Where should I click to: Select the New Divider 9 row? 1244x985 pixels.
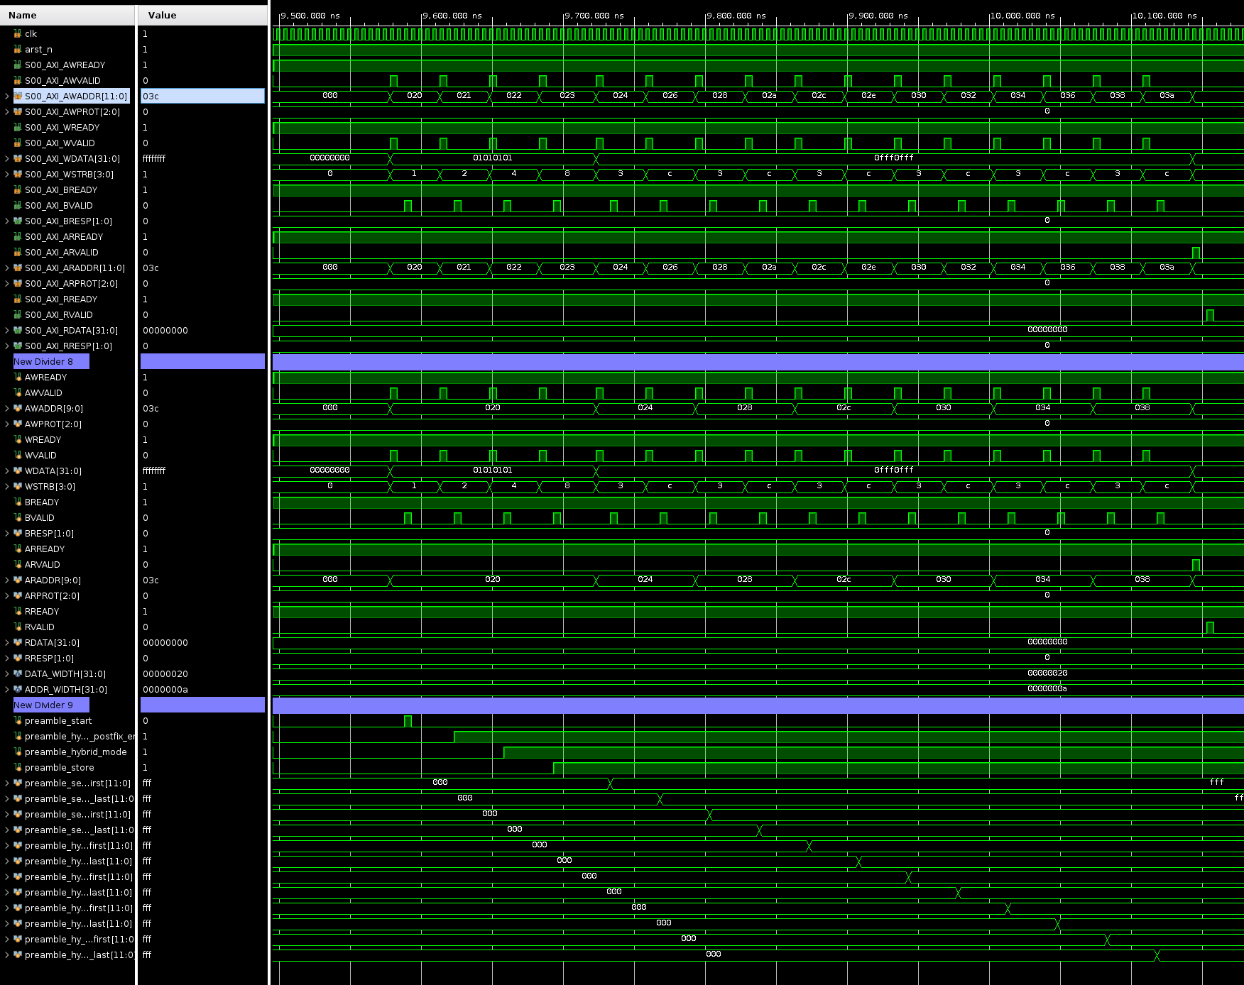click(x=50, y=705)
